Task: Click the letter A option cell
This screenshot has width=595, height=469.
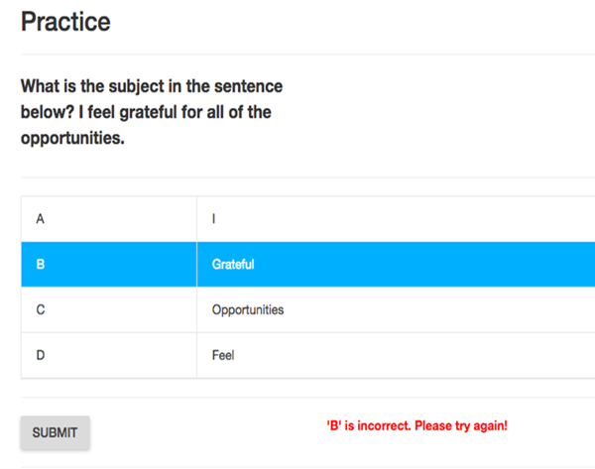Action: tap(40, 219)
